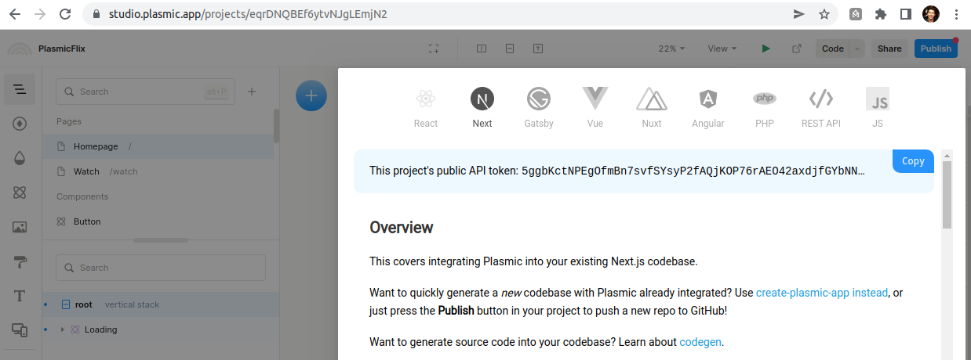Open the browser extensions puzzle icon
Screen dimensions: 971x360
point(881,14)
